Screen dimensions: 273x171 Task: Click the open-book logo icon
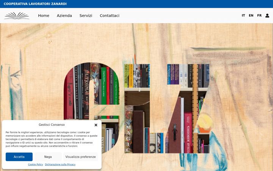point(17,16)
